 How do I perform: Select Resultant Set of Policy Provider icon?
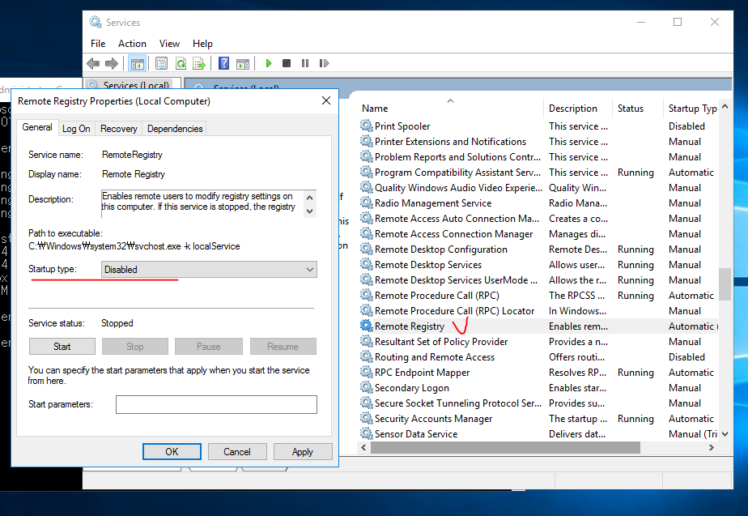pyautogui.click(x=366, y=341)
